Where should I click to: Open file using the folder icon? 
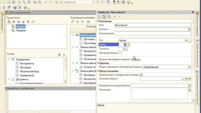pyautogui.click(x=9, y=2)
